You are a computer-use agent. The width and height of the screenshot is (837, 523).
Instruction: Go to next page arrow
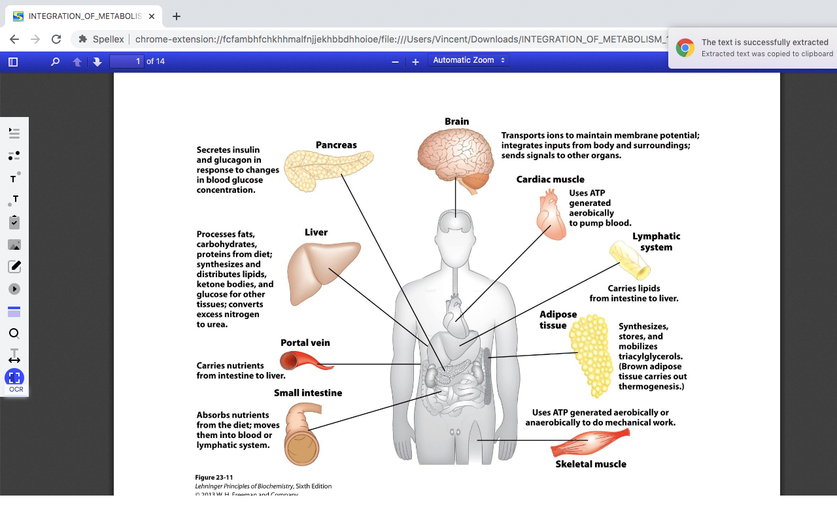(x=97, y=62)
